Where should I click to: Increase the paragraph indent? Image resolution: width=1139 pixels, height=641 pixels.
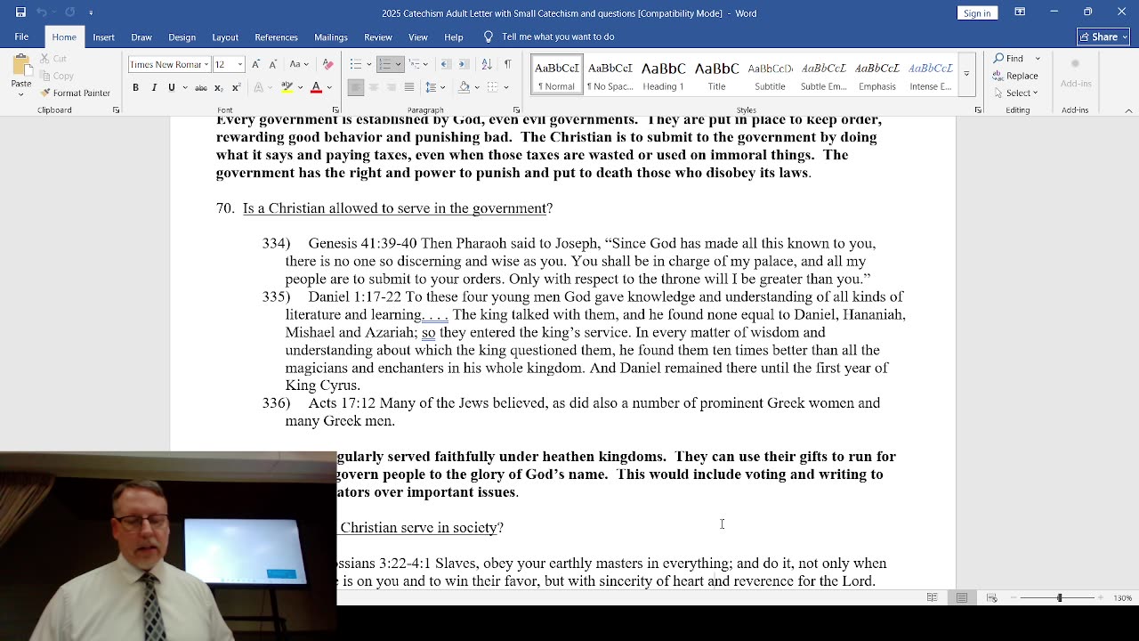click(464, 64)
